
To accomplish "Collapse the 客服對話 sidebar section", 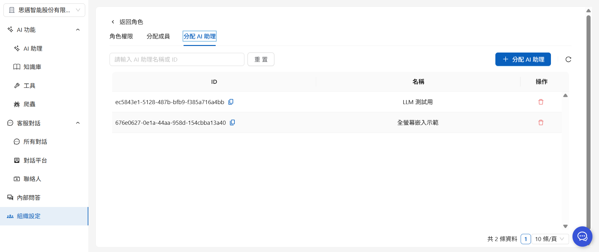I will (x=78, y=123).
